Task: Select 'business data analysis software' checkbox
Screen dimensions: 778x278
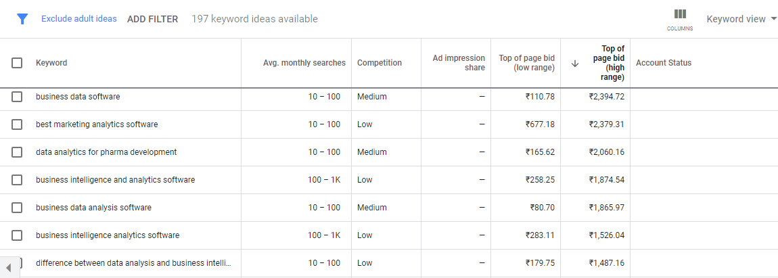Action: (17, 208)
